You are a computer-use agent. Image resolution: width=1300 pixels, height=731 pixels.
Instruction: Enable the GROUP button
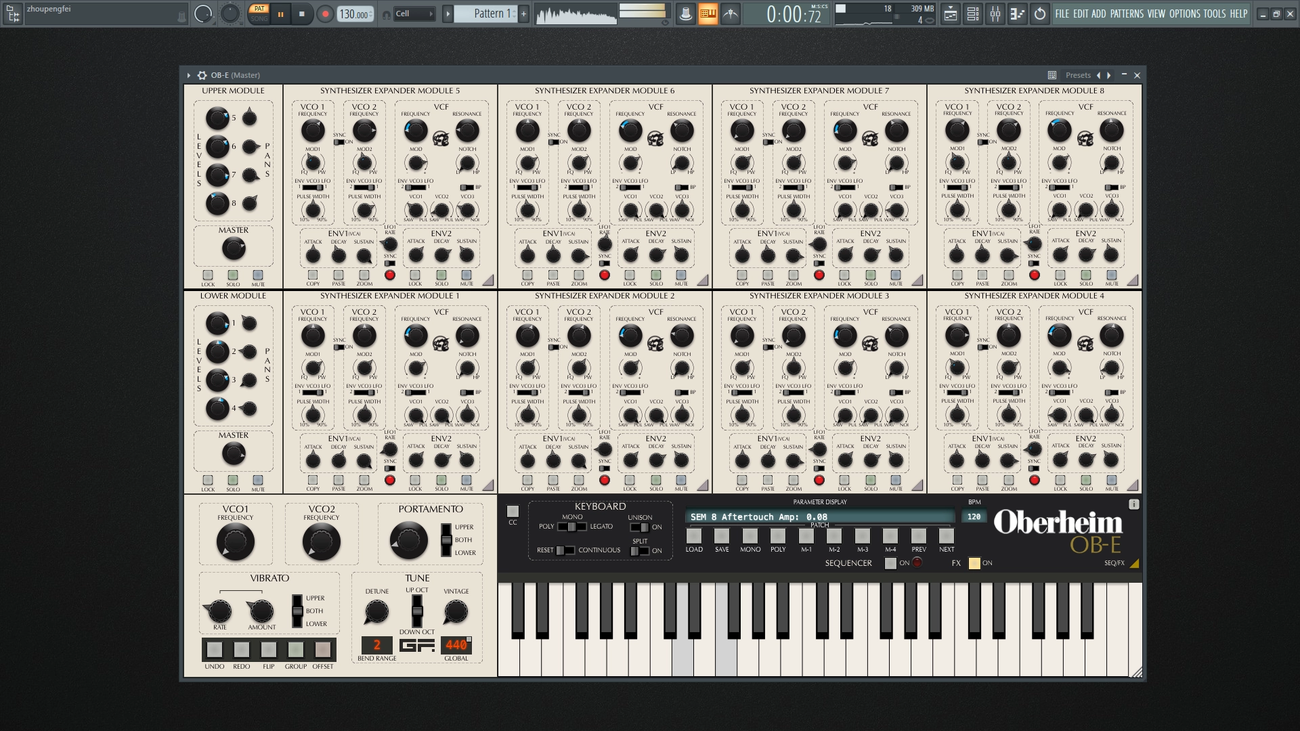[295, 650]
